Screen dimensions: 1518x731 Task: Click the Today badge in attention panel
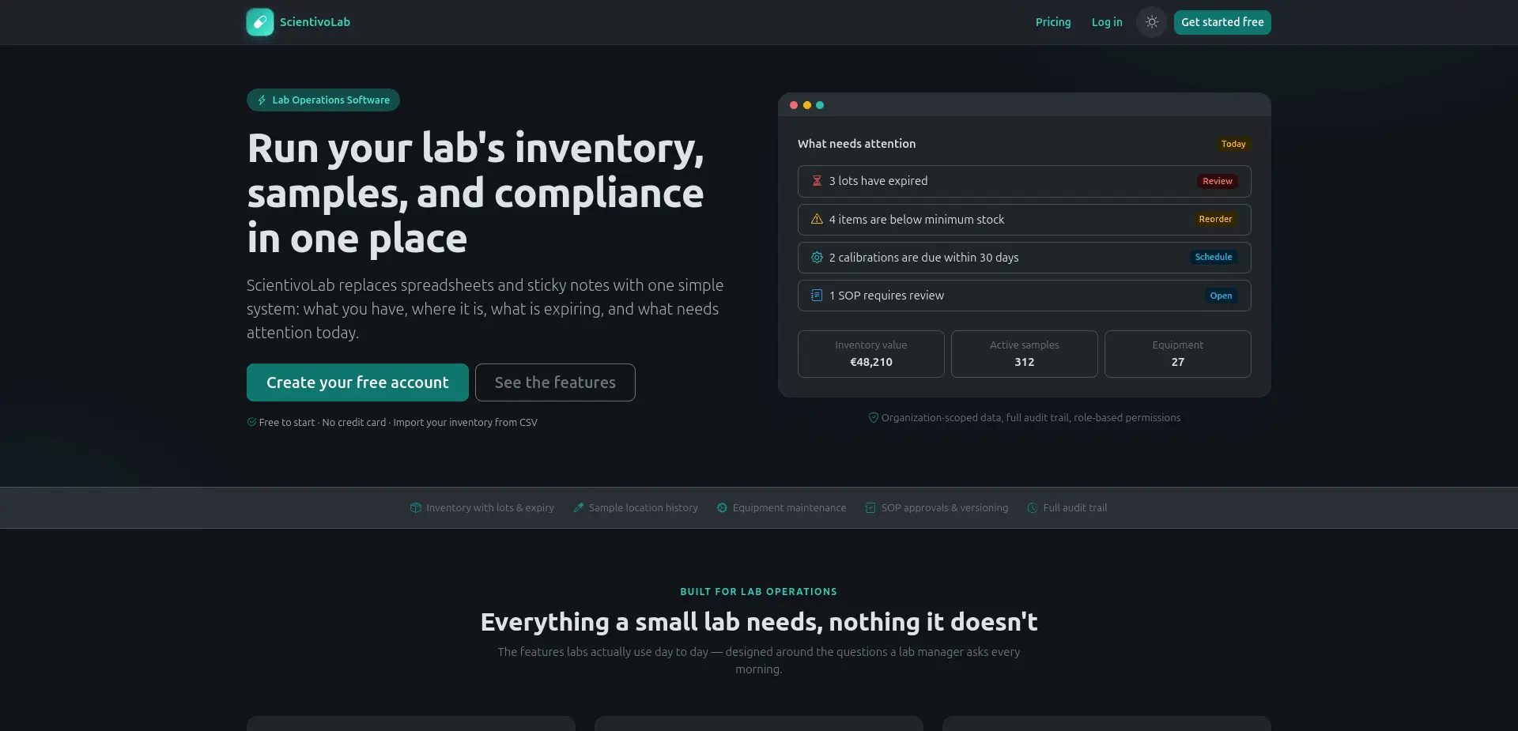pyautogui.click(x=1233, y=144)
